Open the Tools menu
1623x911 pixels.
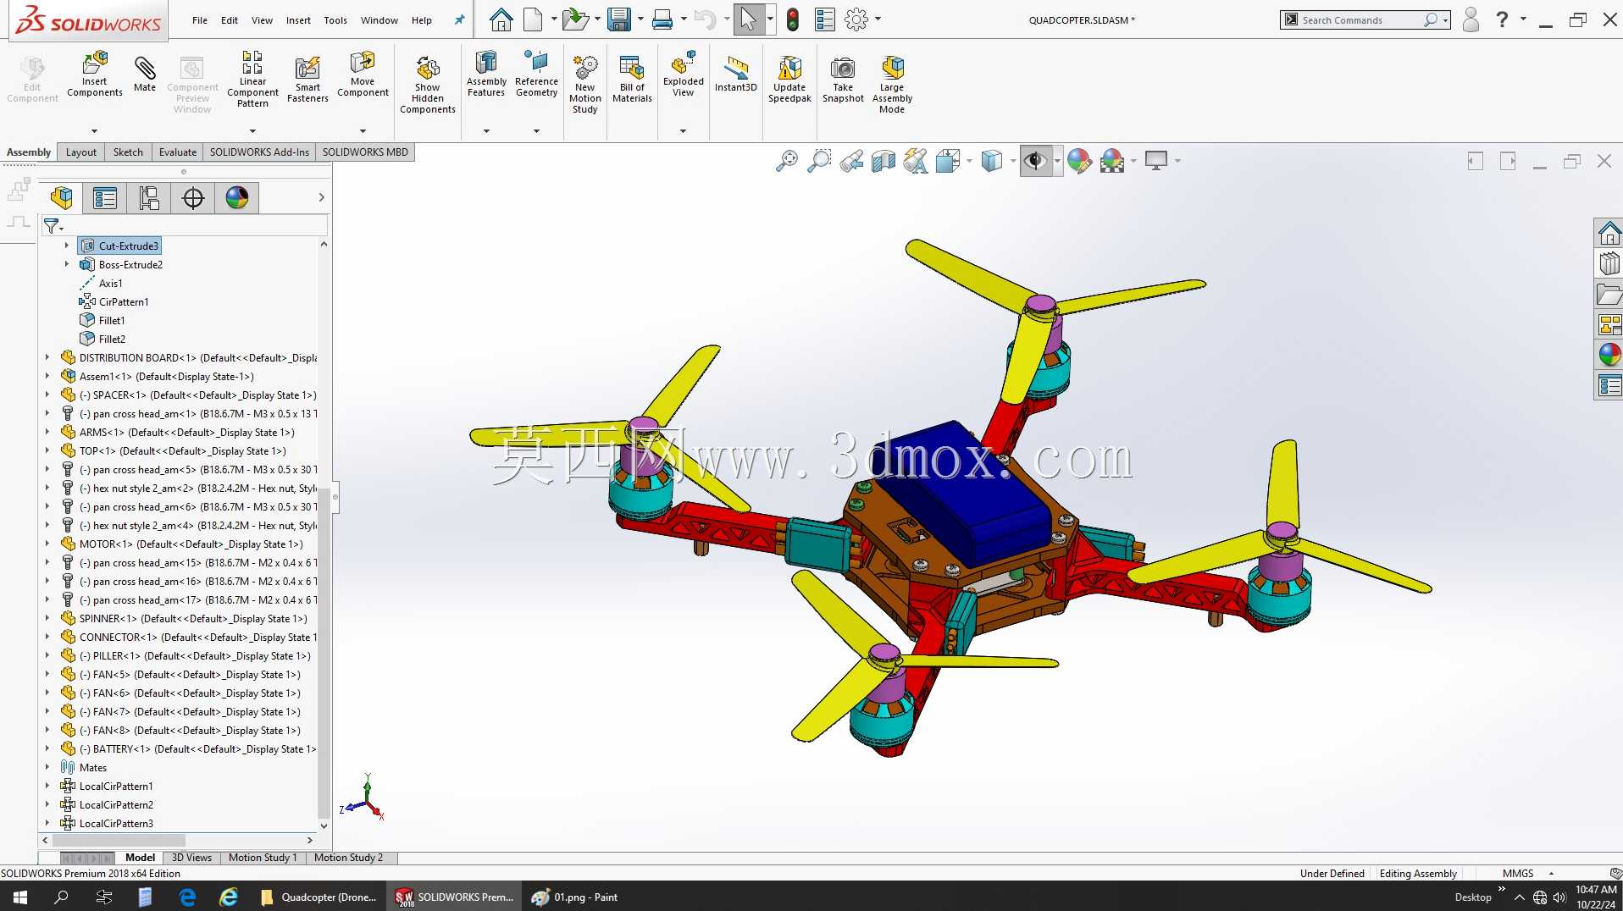[335, 20]
